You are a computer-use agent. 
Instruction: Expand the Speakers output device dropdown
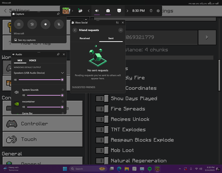63,73
